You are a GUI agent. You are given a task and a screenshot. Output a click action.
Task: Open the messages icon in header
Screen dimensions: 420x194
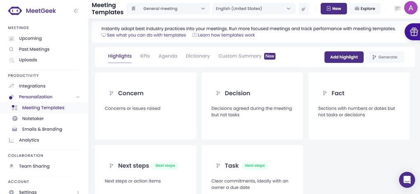click(x=397, y=9)
